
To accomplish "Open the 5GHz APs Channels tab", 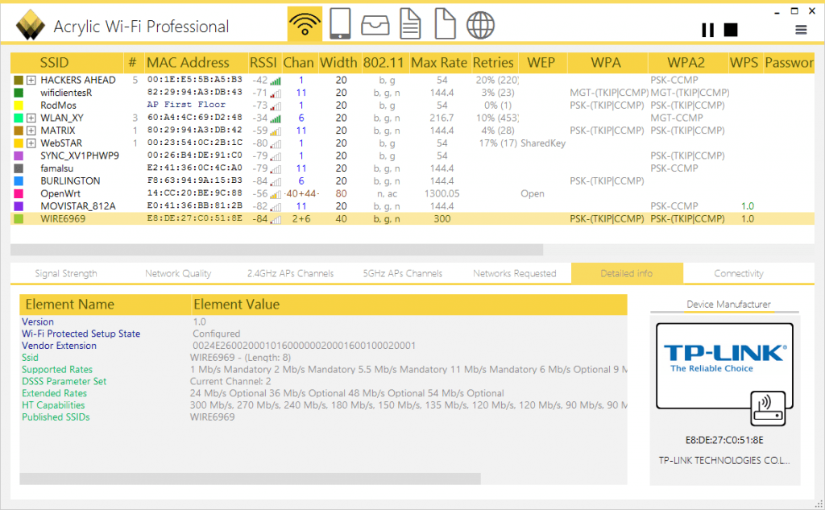I will click(x=403, y=274).
